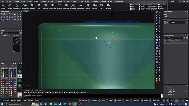Open the Render ribbon tab
Image resolution: width=189 pixels, height=106 pixels.
click(74, 1)
